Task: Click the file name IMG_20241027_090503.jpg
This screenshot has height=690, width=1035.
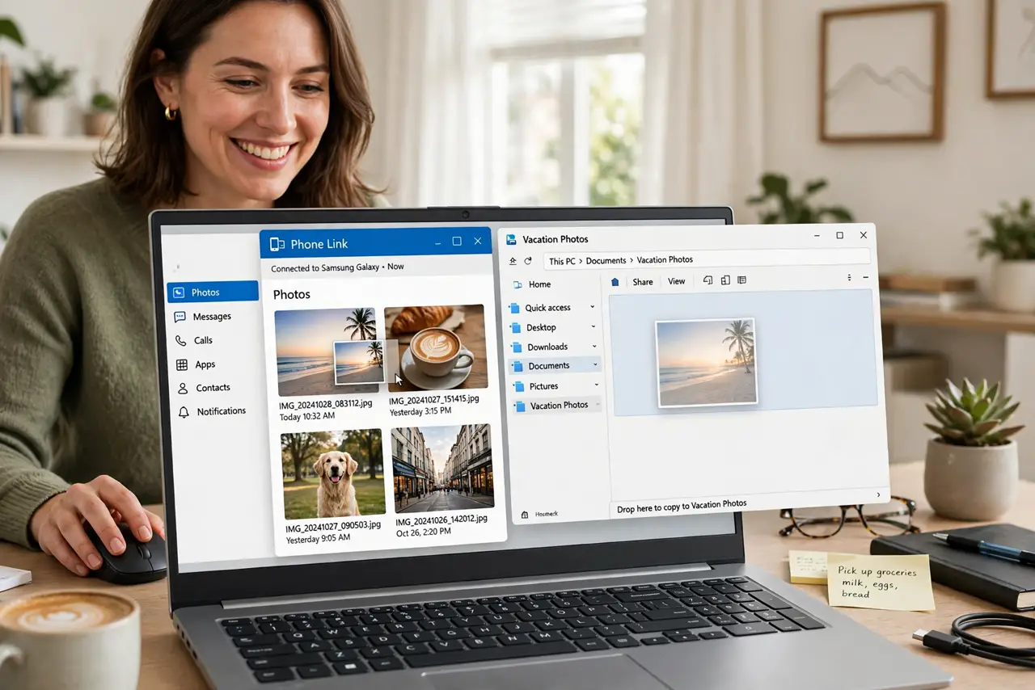Action: coord(332,528)
